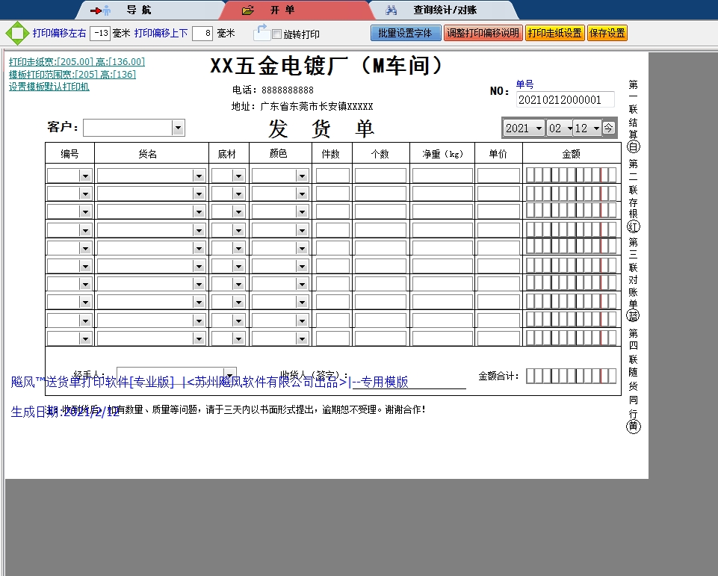Click the navigation arrow icon on 导航 tab

(x=94, y=10)
